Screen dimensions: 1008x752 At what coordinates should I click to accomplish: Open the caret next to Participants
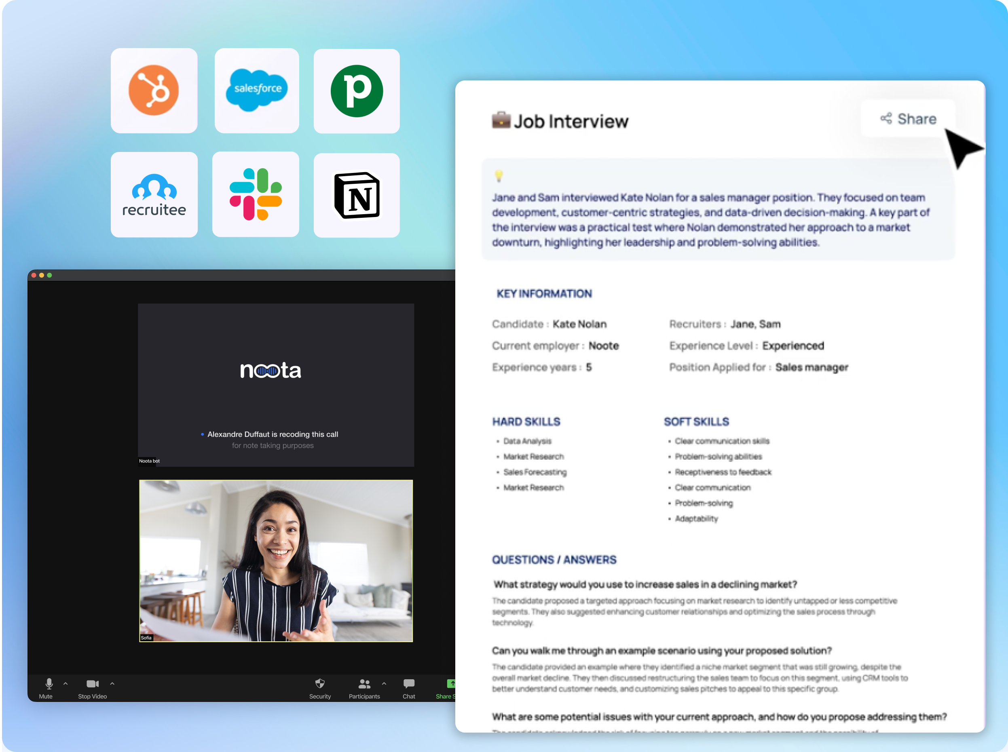(384, 683)
